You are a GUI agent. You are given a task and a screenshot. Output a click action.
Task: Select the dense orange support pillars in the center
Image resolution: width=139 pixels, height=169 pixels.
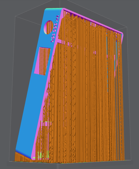click(x=84, y=97)
